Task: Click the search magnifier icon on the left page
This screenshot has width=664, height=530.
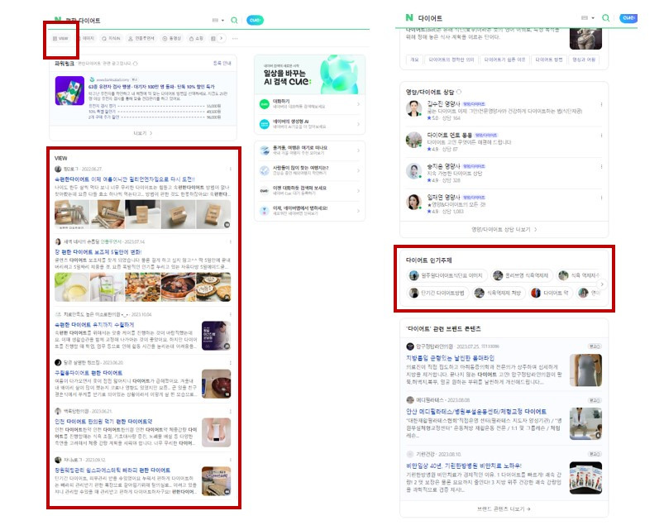Action: [x=234, y=21]
